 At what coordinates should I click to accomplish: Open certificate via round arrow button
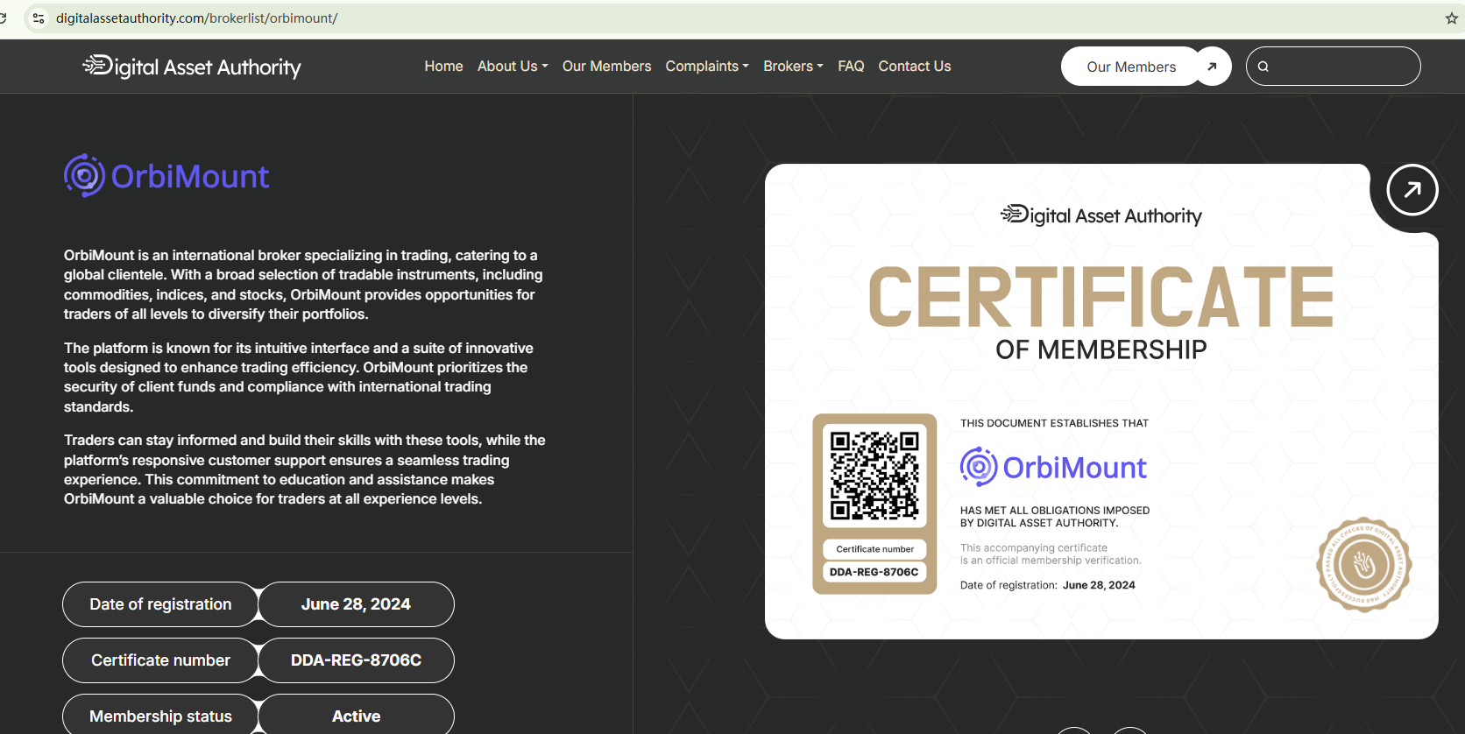tap(1412, 189)
